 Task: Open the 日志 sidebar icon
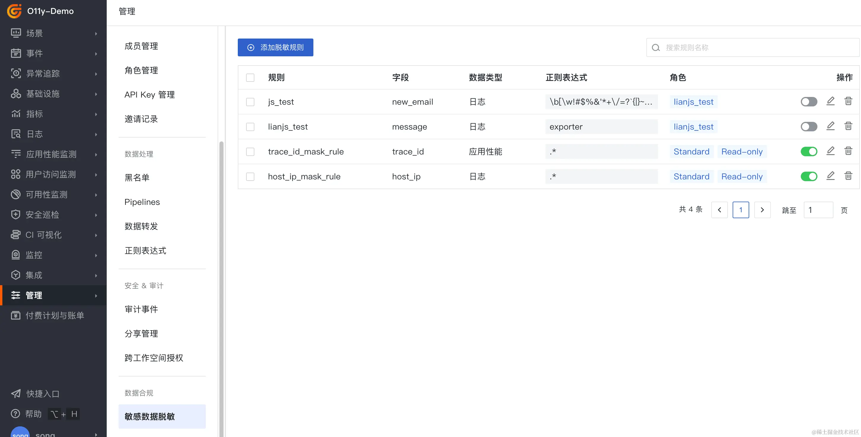pos(16,134)
